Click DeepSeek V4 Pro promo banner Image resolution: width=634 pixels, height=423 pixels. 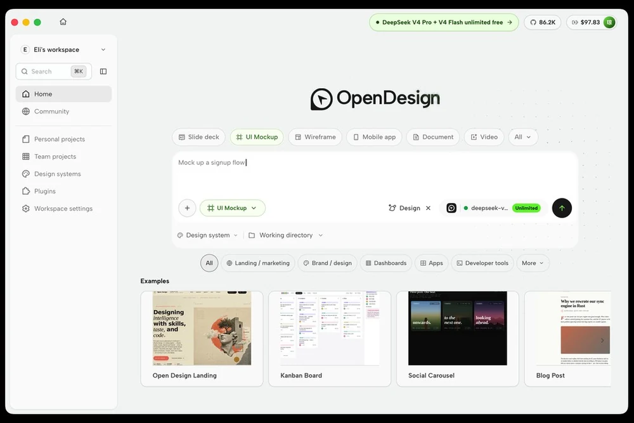(444, 22)
